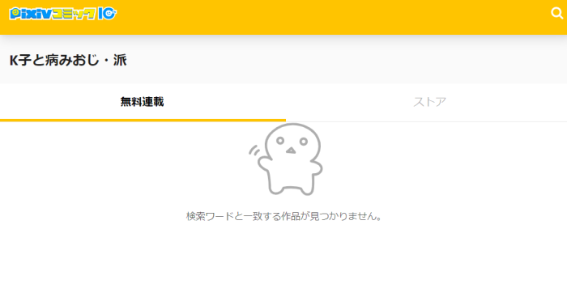Click the gray band beside search heading
Image resolution: width=567 pixels, height=297 pixels.
[x=343, y=60]
